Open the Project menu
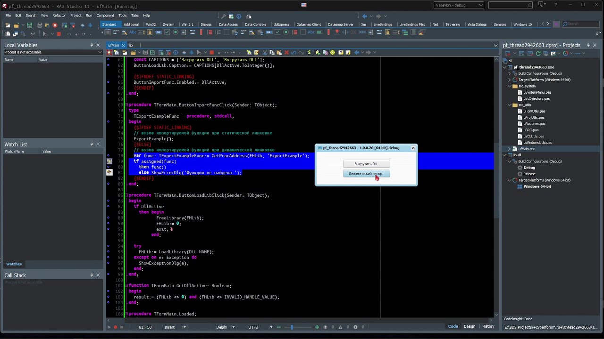604x339 pixels. click(75, 16)
